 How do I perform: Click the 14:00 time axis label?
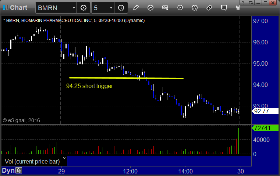[185, 171]
